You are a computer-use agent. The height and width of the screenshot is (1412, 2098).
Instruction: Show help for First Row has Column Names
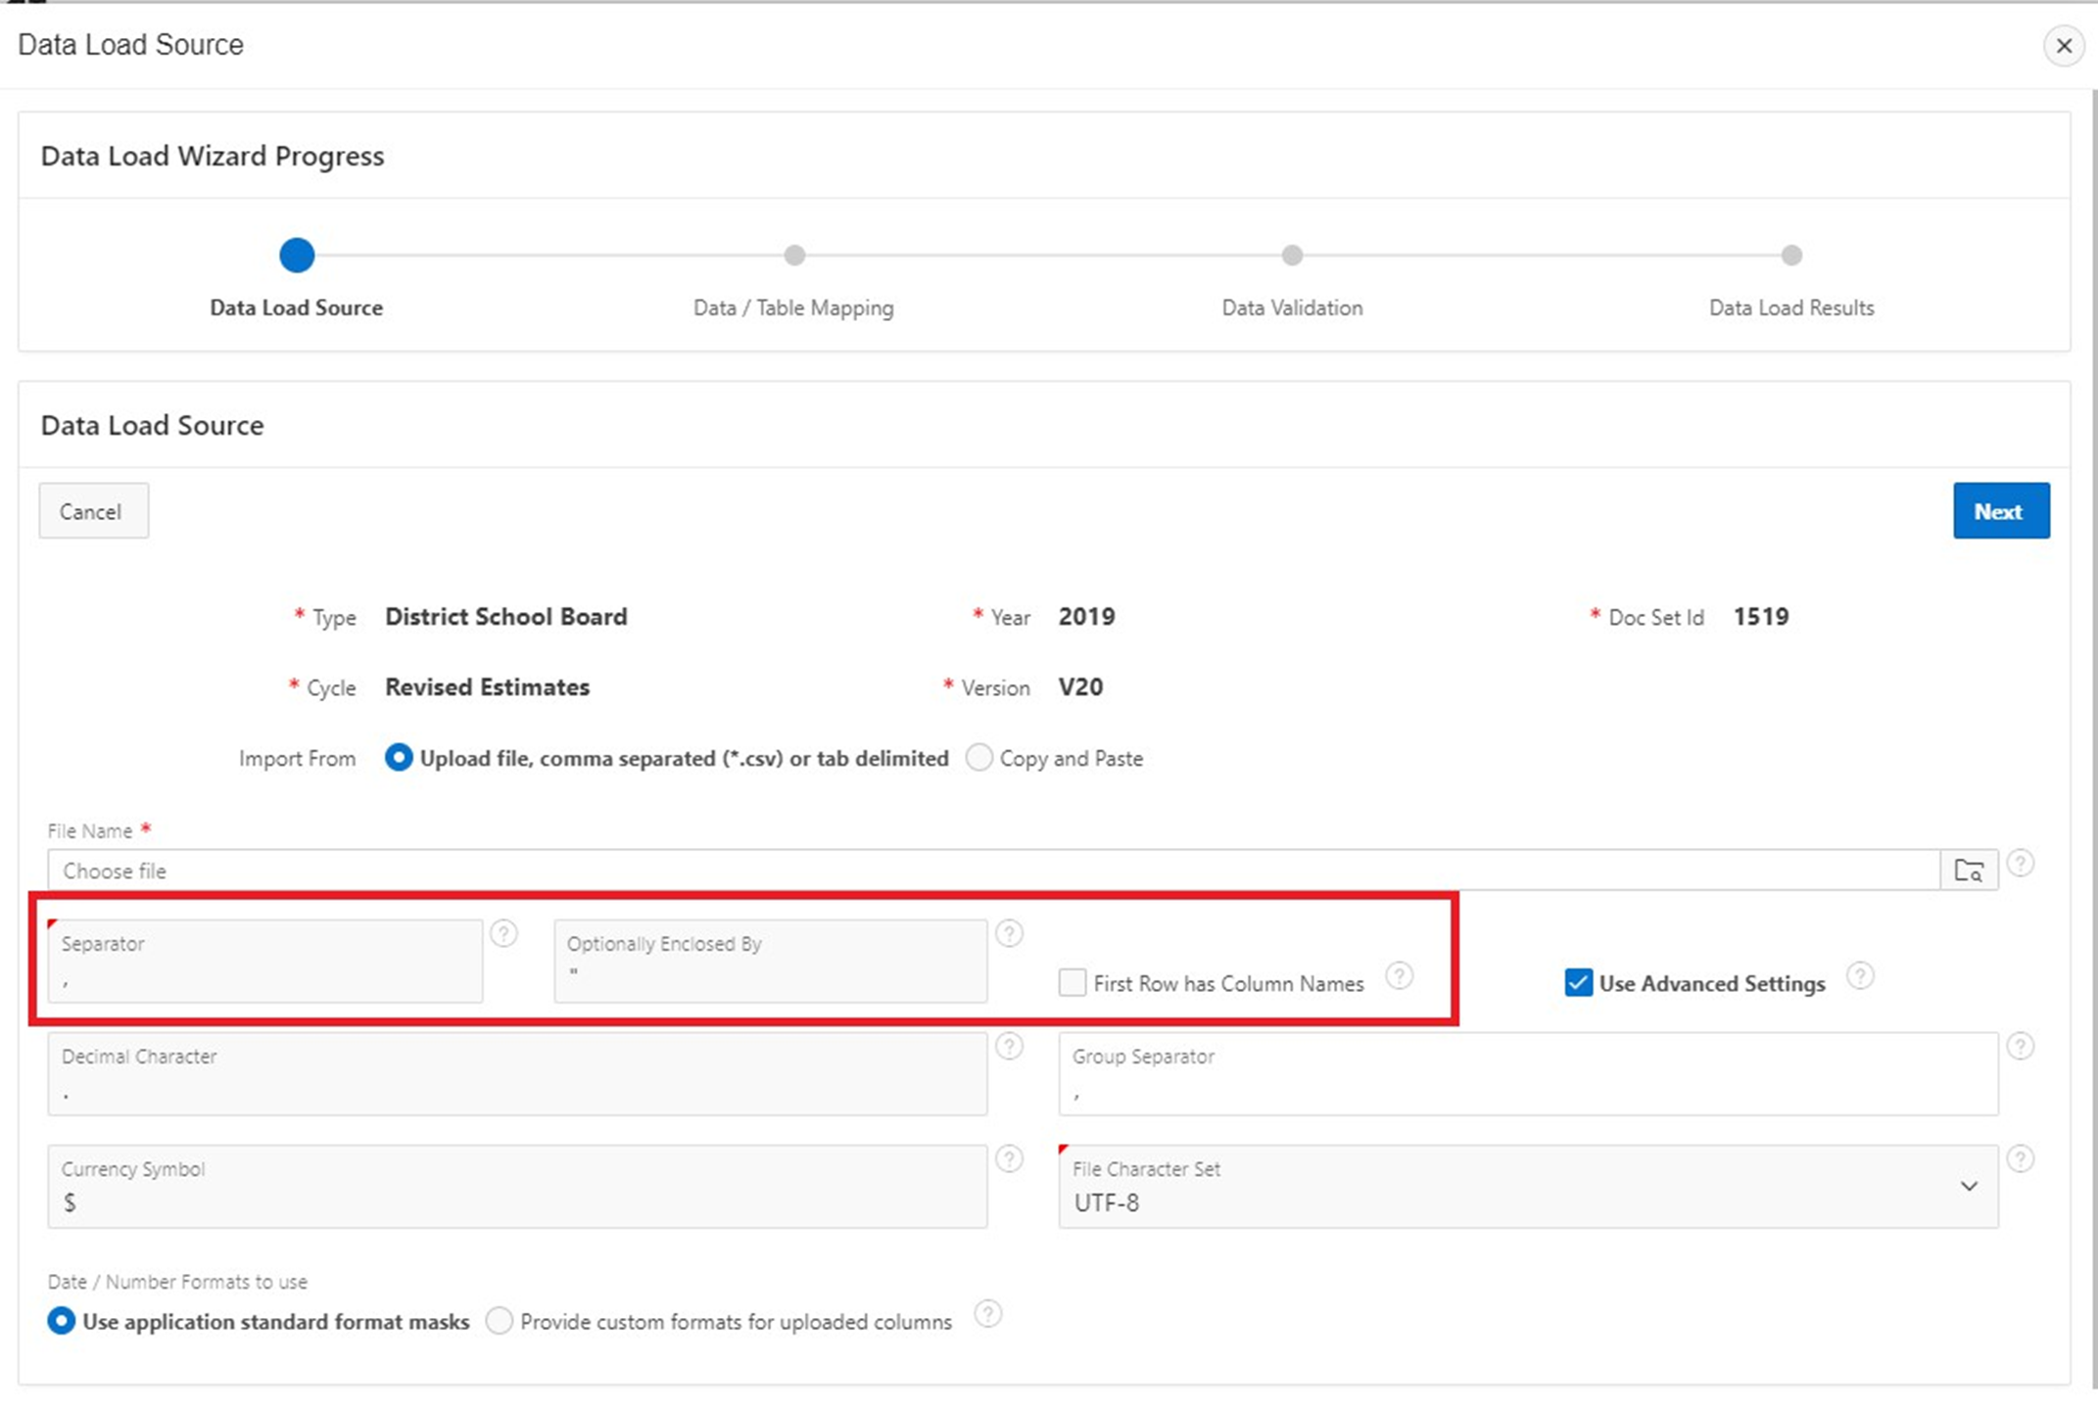(1399, 975)
